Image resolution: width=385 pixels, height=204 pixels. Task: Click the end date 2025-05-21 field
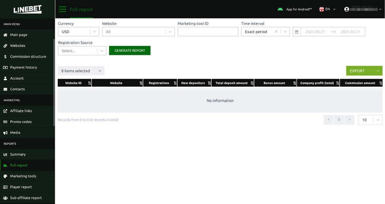tap(350, 32)
